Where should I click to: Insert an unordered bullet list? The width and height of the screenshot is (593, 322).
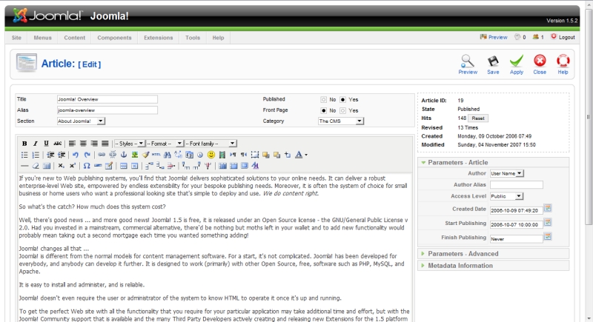(24, 155)
